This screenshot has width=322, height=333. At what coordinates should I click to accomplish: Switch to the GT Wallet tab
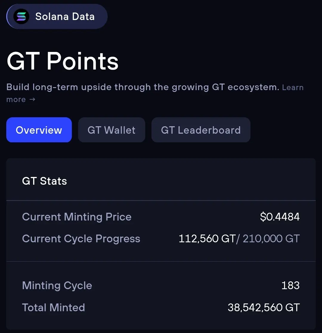(112, 130)
